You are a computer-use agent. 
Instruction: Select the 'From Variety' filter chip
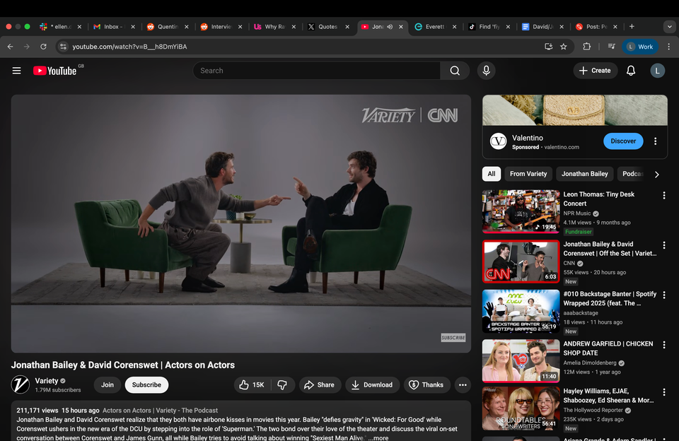point(528,173)
